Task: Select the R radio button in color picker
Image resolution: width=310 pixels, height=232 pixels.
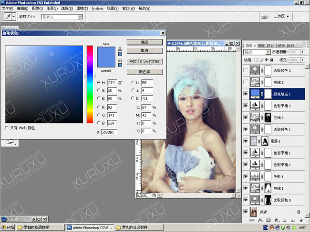Action: [x=99, y=107]
